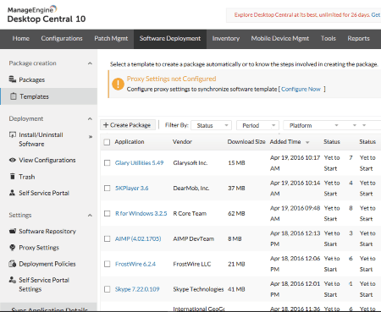Click the Install/Uninstall Software monitor icon
The height and width of the screenshot is (312, 381).
tap(13, 134)
